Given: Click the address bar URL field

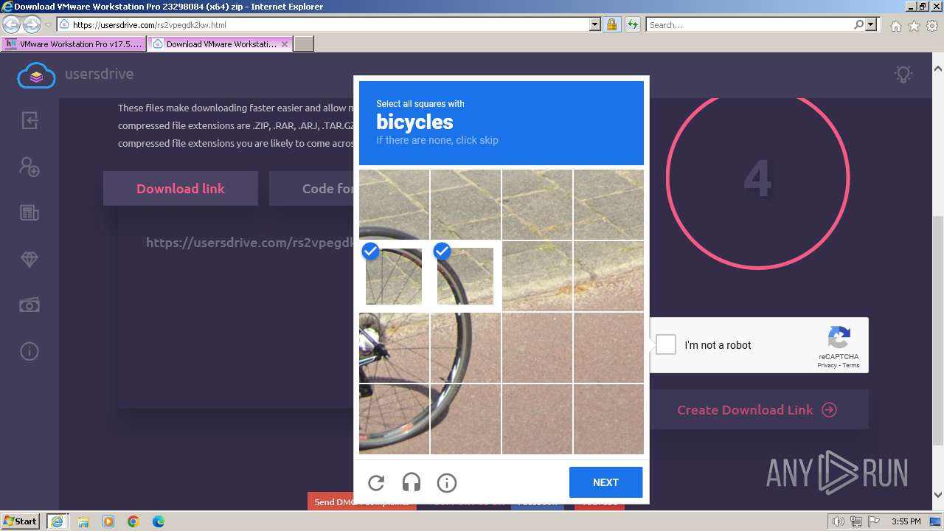Looking at the screenshot, I should tap(323, 25).
